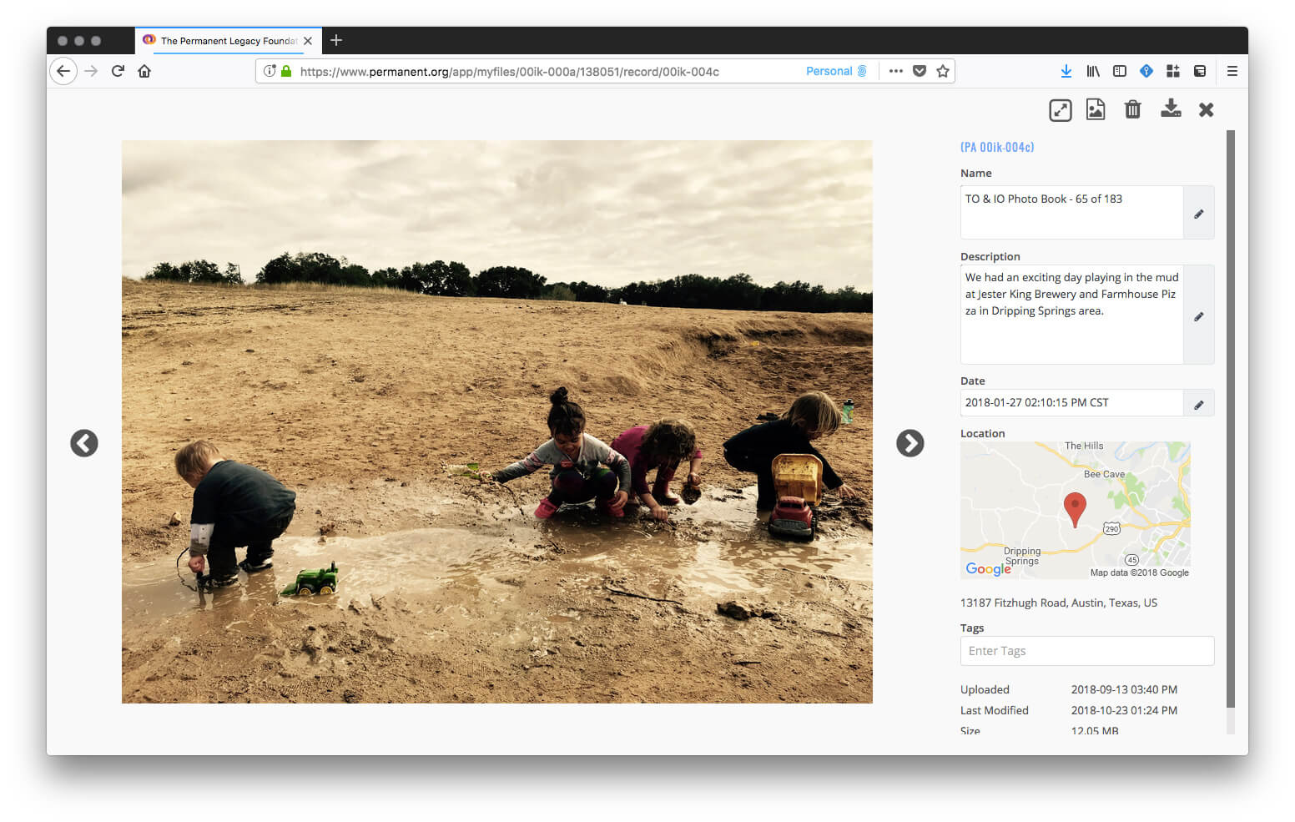Open page actions three-dot menu
This screenshot has height=822, width=1295.
pyautogui.click(x=895, y=71)
